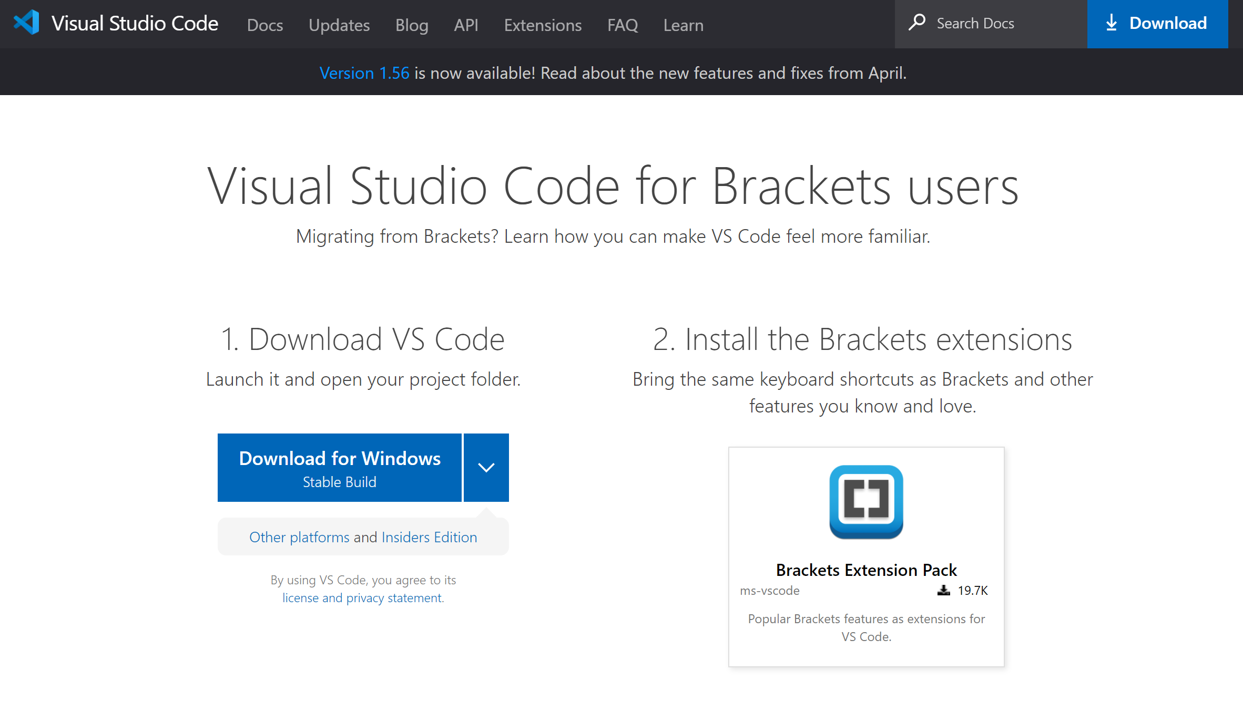Click the search magnifier icon

(917, 23)
